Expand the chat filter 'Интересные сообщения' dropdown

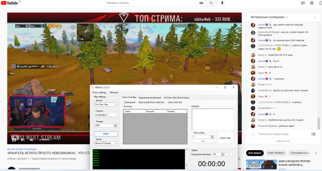point(269,17)
